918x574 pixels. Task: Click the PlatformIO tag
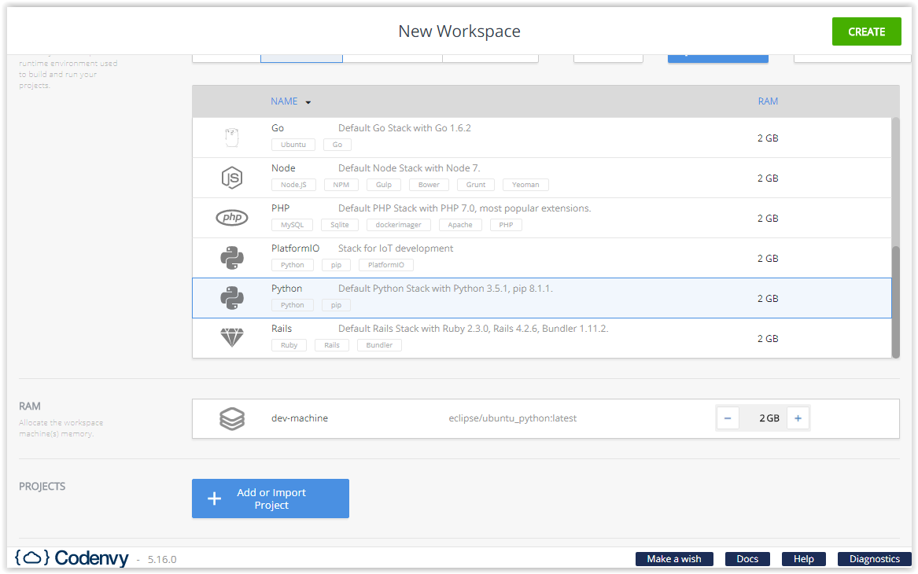point(385,265)
